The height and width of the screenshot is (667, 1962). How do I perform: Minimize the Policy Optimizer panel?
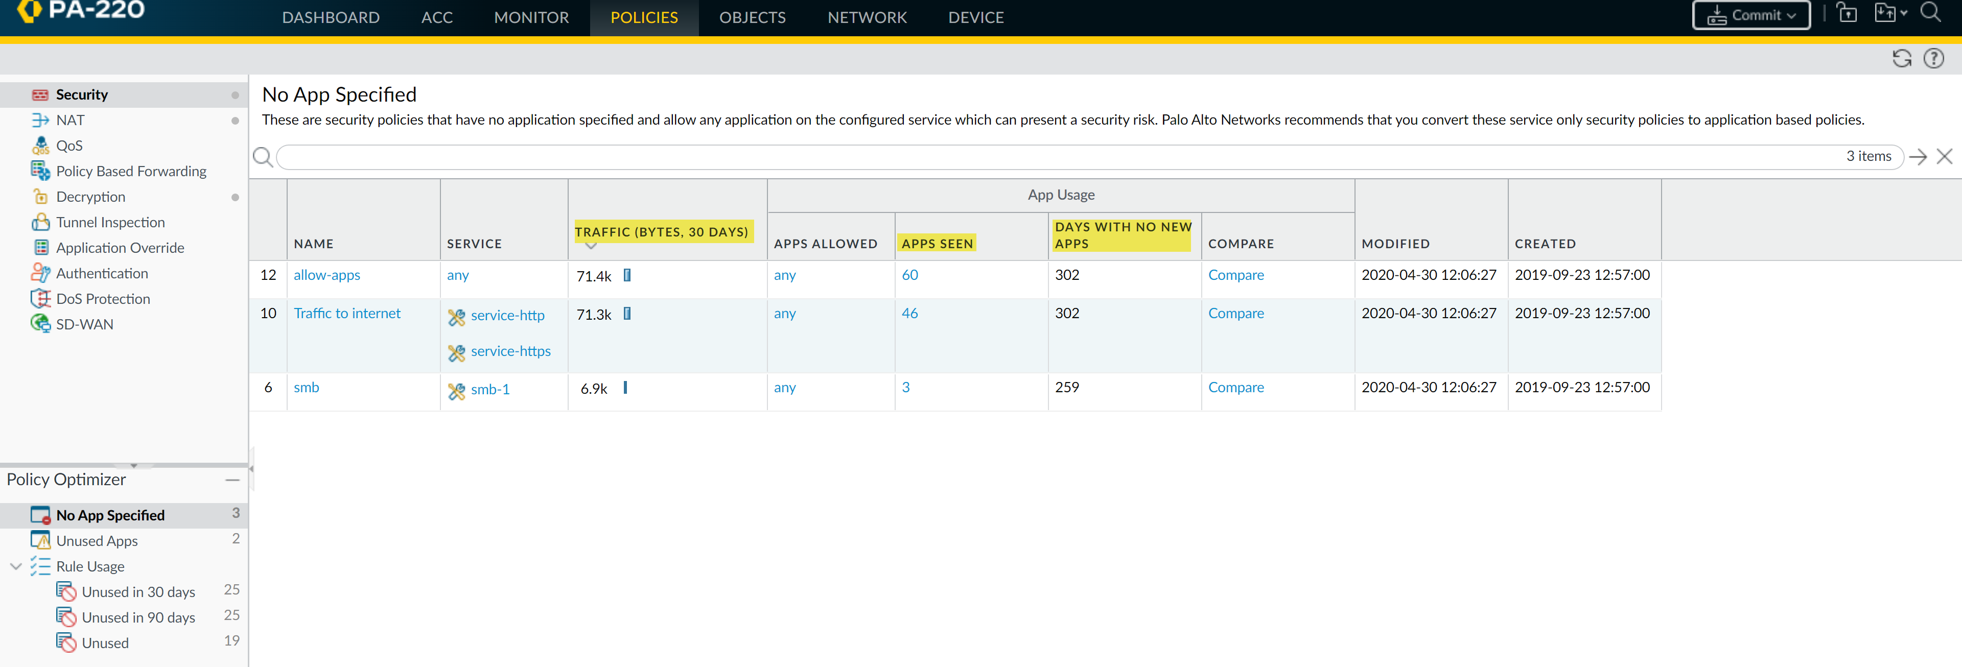click(232, 480)
